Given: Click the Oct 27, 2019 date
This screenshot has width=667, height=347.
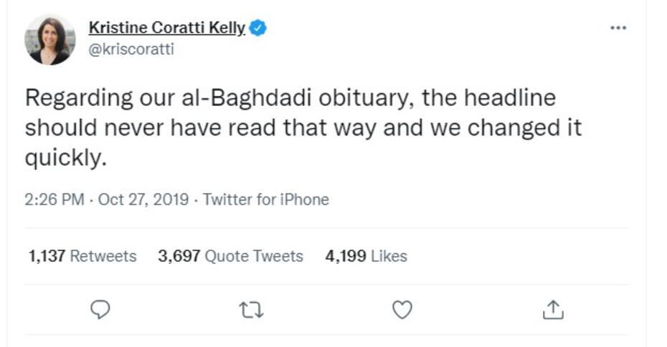Looking at the screenshot, I should point(143,199).
